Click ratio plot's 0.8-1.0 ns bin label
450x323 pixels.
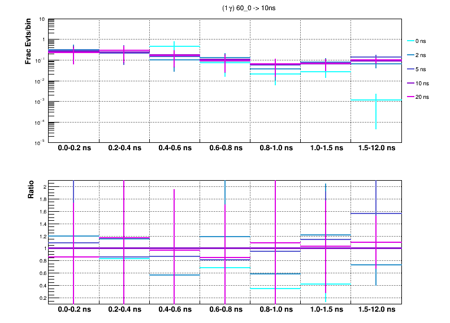tap(275, 310)
